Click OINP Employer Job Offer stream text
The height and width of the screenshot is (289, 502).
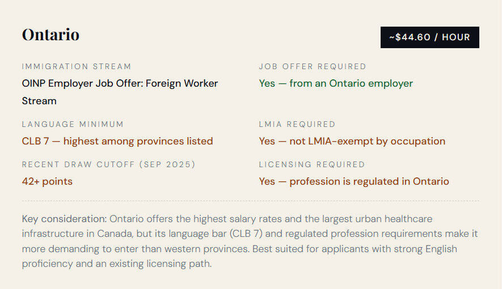click(x=120, y=92)
